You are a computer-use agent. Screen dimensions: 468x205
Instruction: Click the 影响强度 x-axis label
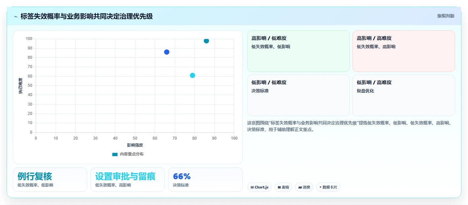[x=135, y=145]
